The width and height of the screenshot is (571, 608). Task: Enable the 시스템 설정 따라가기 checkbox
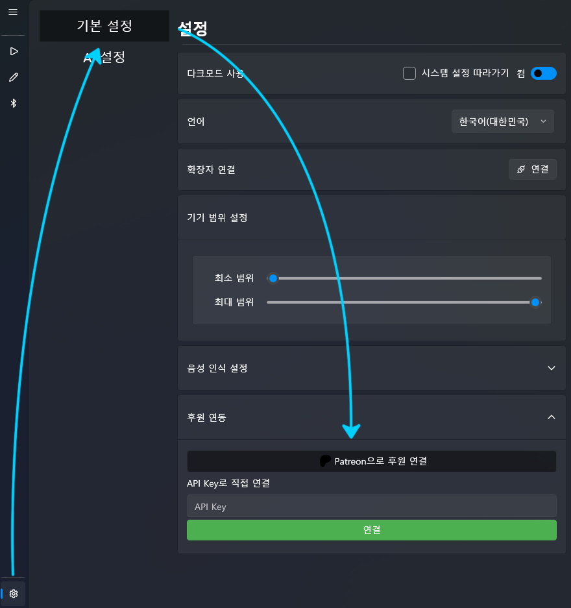tap(409, 73)
